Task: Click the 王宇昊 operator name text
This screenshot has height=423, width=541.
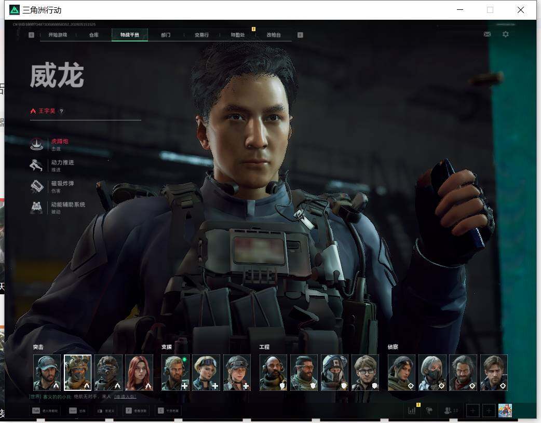Action: 47,111
